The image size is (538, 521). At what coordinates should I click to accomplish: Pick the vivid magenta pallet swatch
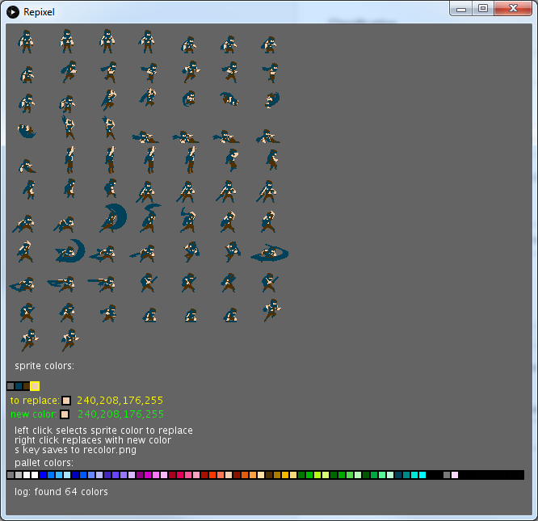148,475
